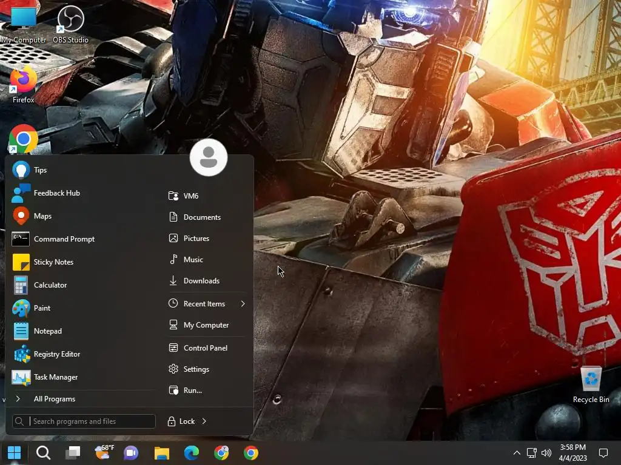Click the Lock button

(181, 421)
